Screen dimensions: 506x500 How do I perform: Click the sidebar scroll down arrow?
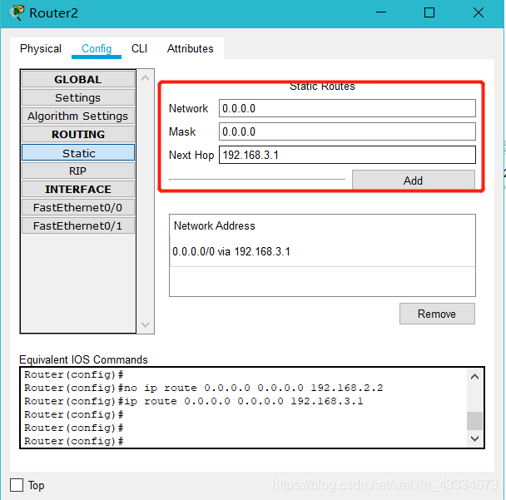point(145,324)
